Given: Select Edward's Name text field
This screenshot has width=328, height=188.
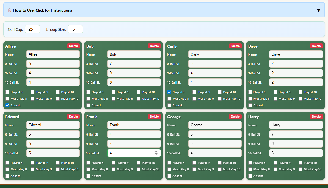Looking at the screenshot, I should tap(53, 125).
